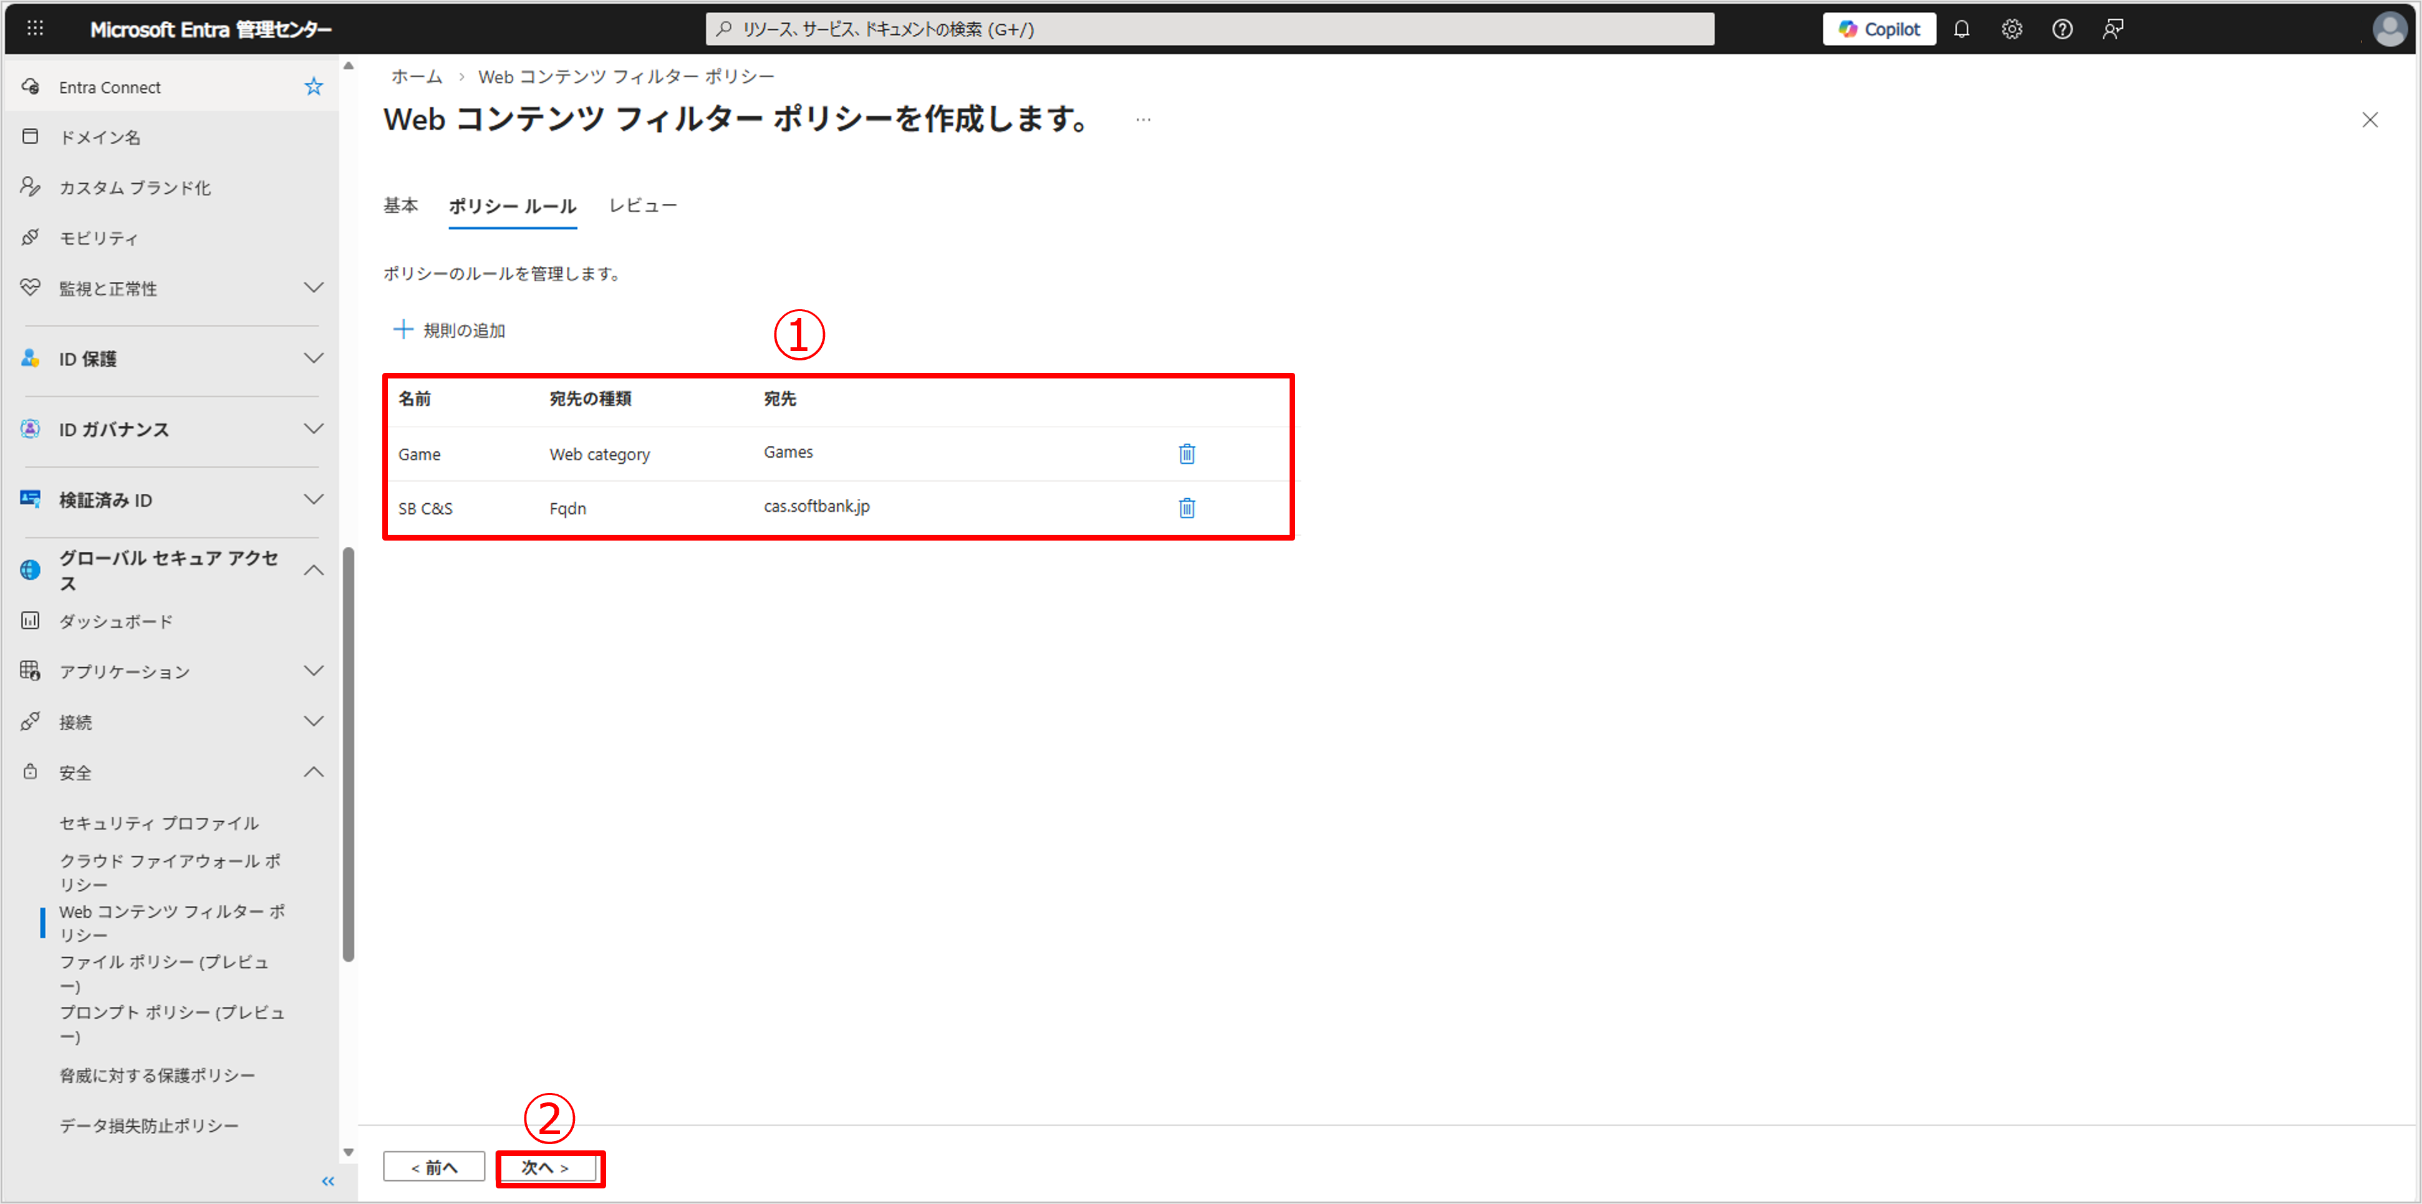Viewport: 2422px width, 1204px height.
Task: Open セキュリティ プロファイル in sidebar
Action: [x=159, y=823]
